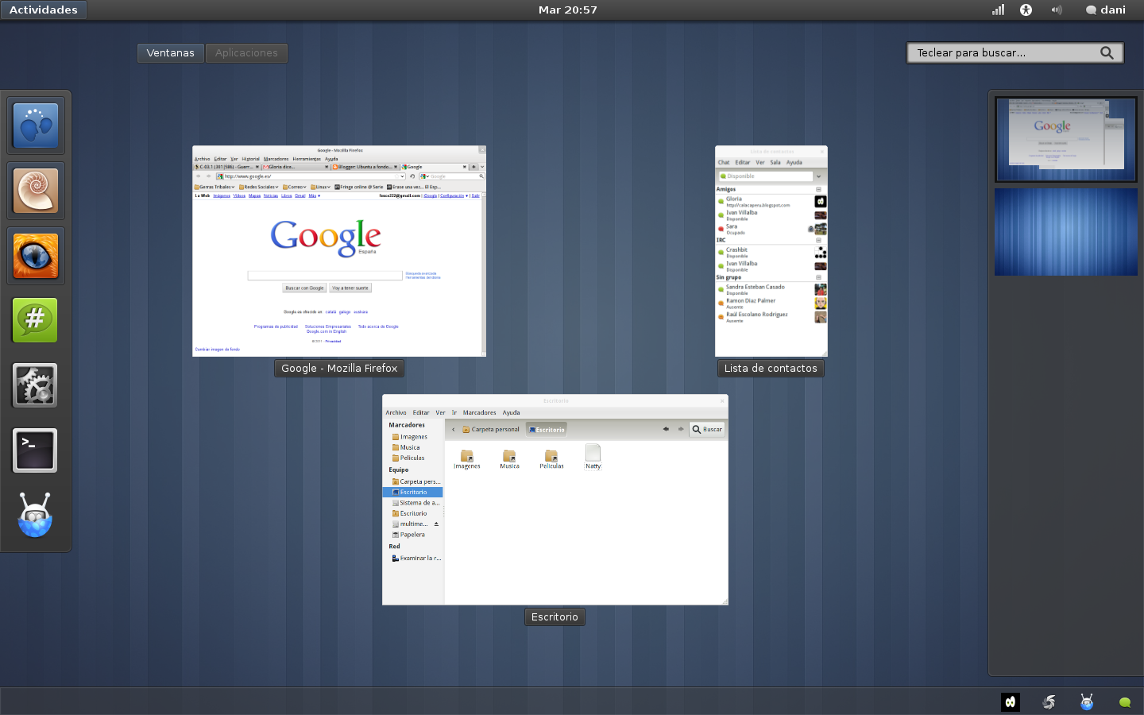Click the eyes notification icon in the bottom tray
Viewport: 1144px width, 715px height.
1010,702
